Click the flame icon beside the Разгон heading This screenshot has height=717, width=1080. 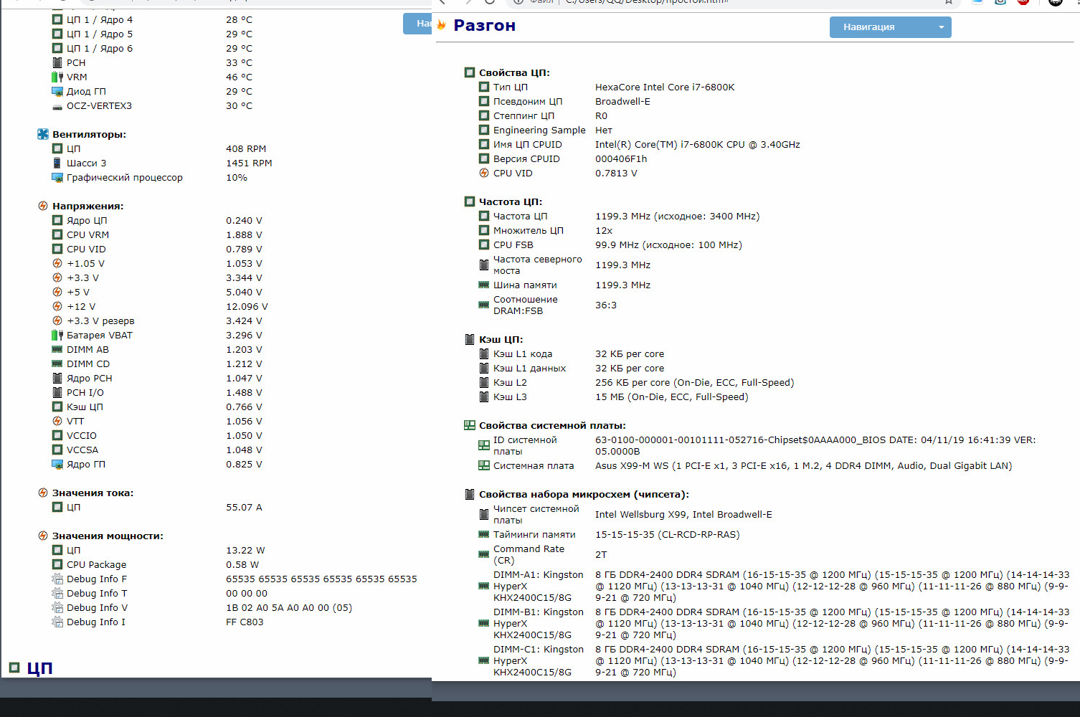[x=442, y=26]
